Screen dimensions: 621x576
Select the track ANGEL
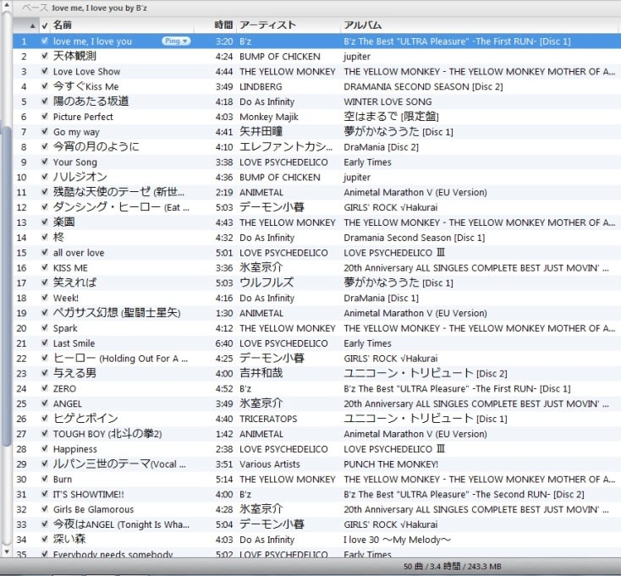(x=68, y=403)
